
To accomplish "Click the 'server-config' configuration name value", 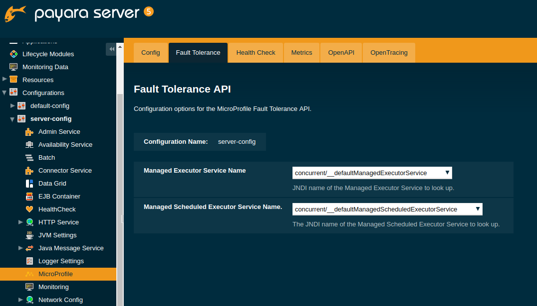I will 237,142.
